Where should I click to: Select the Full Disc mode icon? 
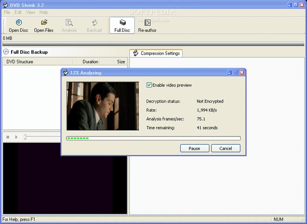click(122, 25)
